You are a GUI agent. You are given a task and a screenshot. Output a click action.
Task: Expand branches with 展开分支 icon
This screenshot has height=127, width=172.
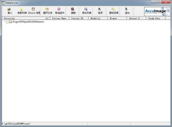tap(47, 9)
